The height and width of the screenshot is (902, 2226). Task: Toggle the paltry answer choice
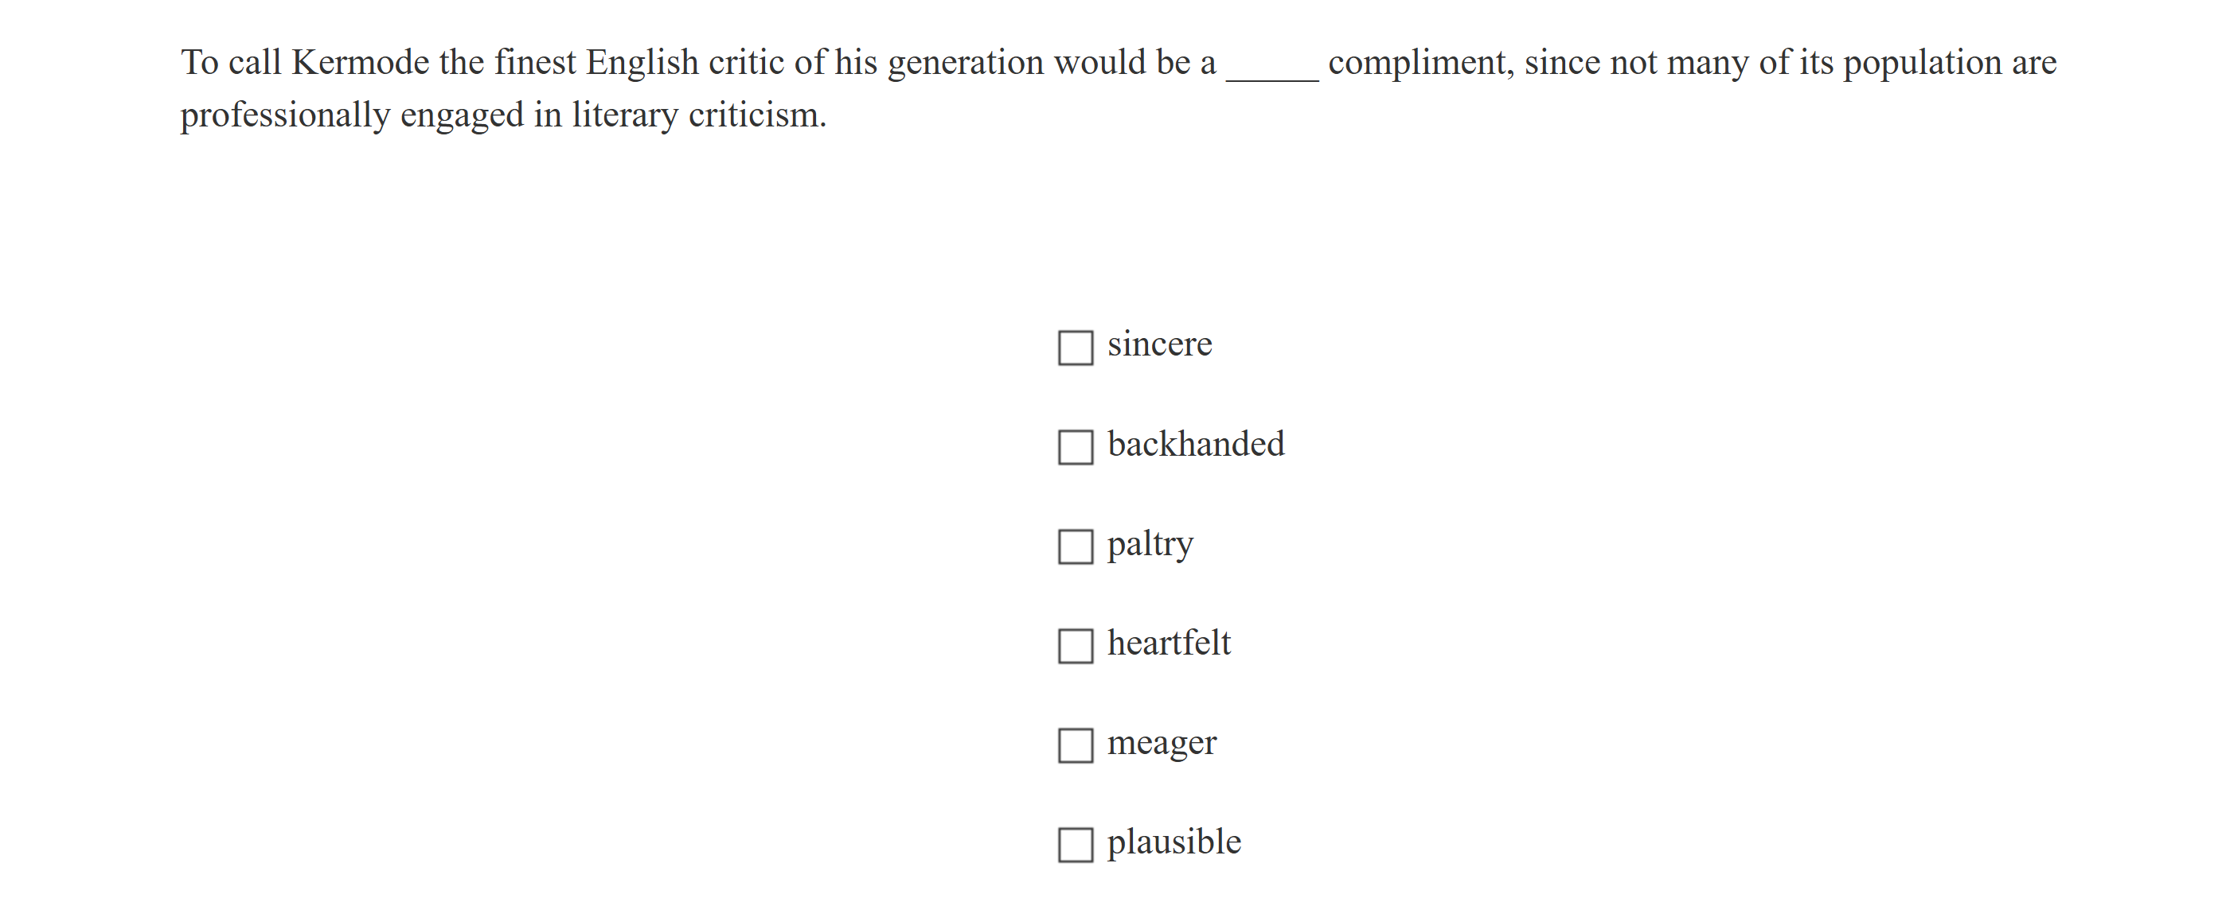point(1074,544)
